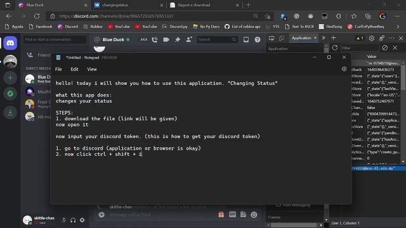Screen dimensions: 406x228
Task: Click browser address bar URL
Action: coord(117,16)
